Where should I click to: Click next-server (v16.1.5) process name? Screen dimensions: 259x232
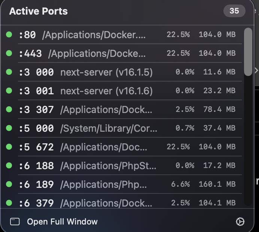click(107, 72)
